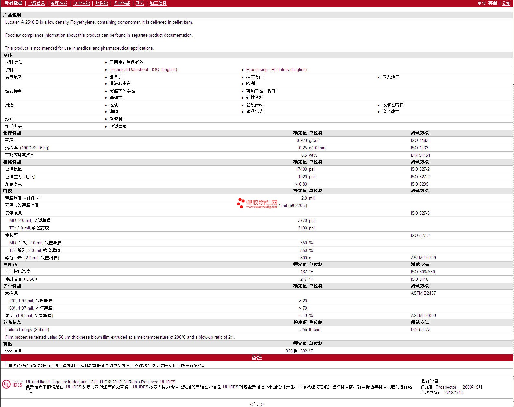The width and height of the screenshot is (514, 407).
Task: Click the density value 0.923
Action: 302,140
